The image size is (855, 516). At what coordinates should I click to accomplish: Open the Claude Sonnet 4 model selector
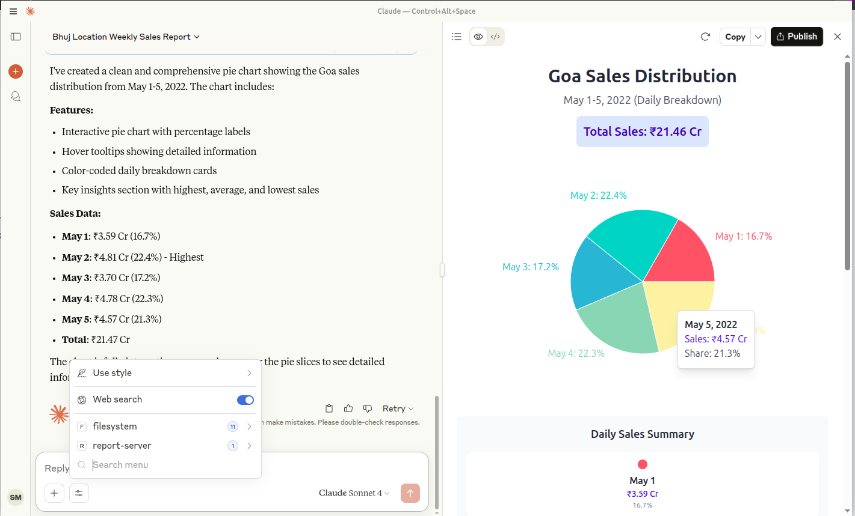[x=353, y=493]
